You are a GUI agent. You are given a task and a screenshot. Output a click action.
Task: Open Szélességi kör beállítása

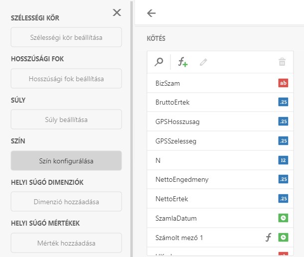[x=66, y=37]
